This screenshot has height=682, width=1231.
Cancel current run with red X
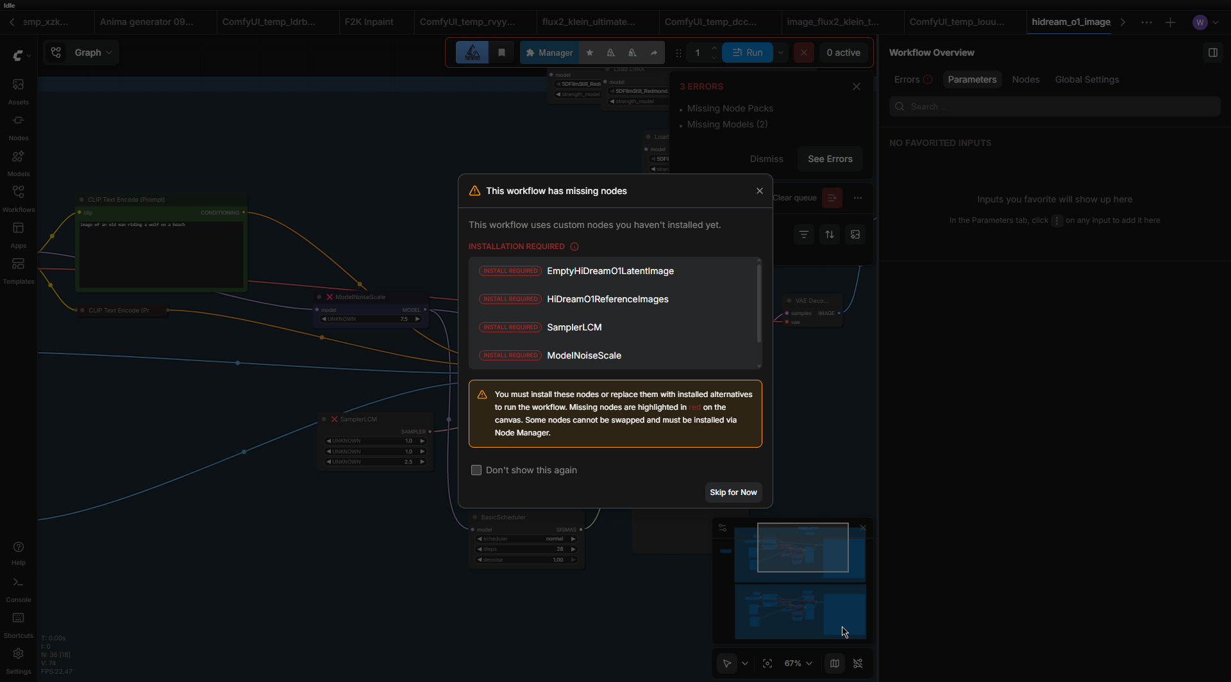tap(803, 53)
